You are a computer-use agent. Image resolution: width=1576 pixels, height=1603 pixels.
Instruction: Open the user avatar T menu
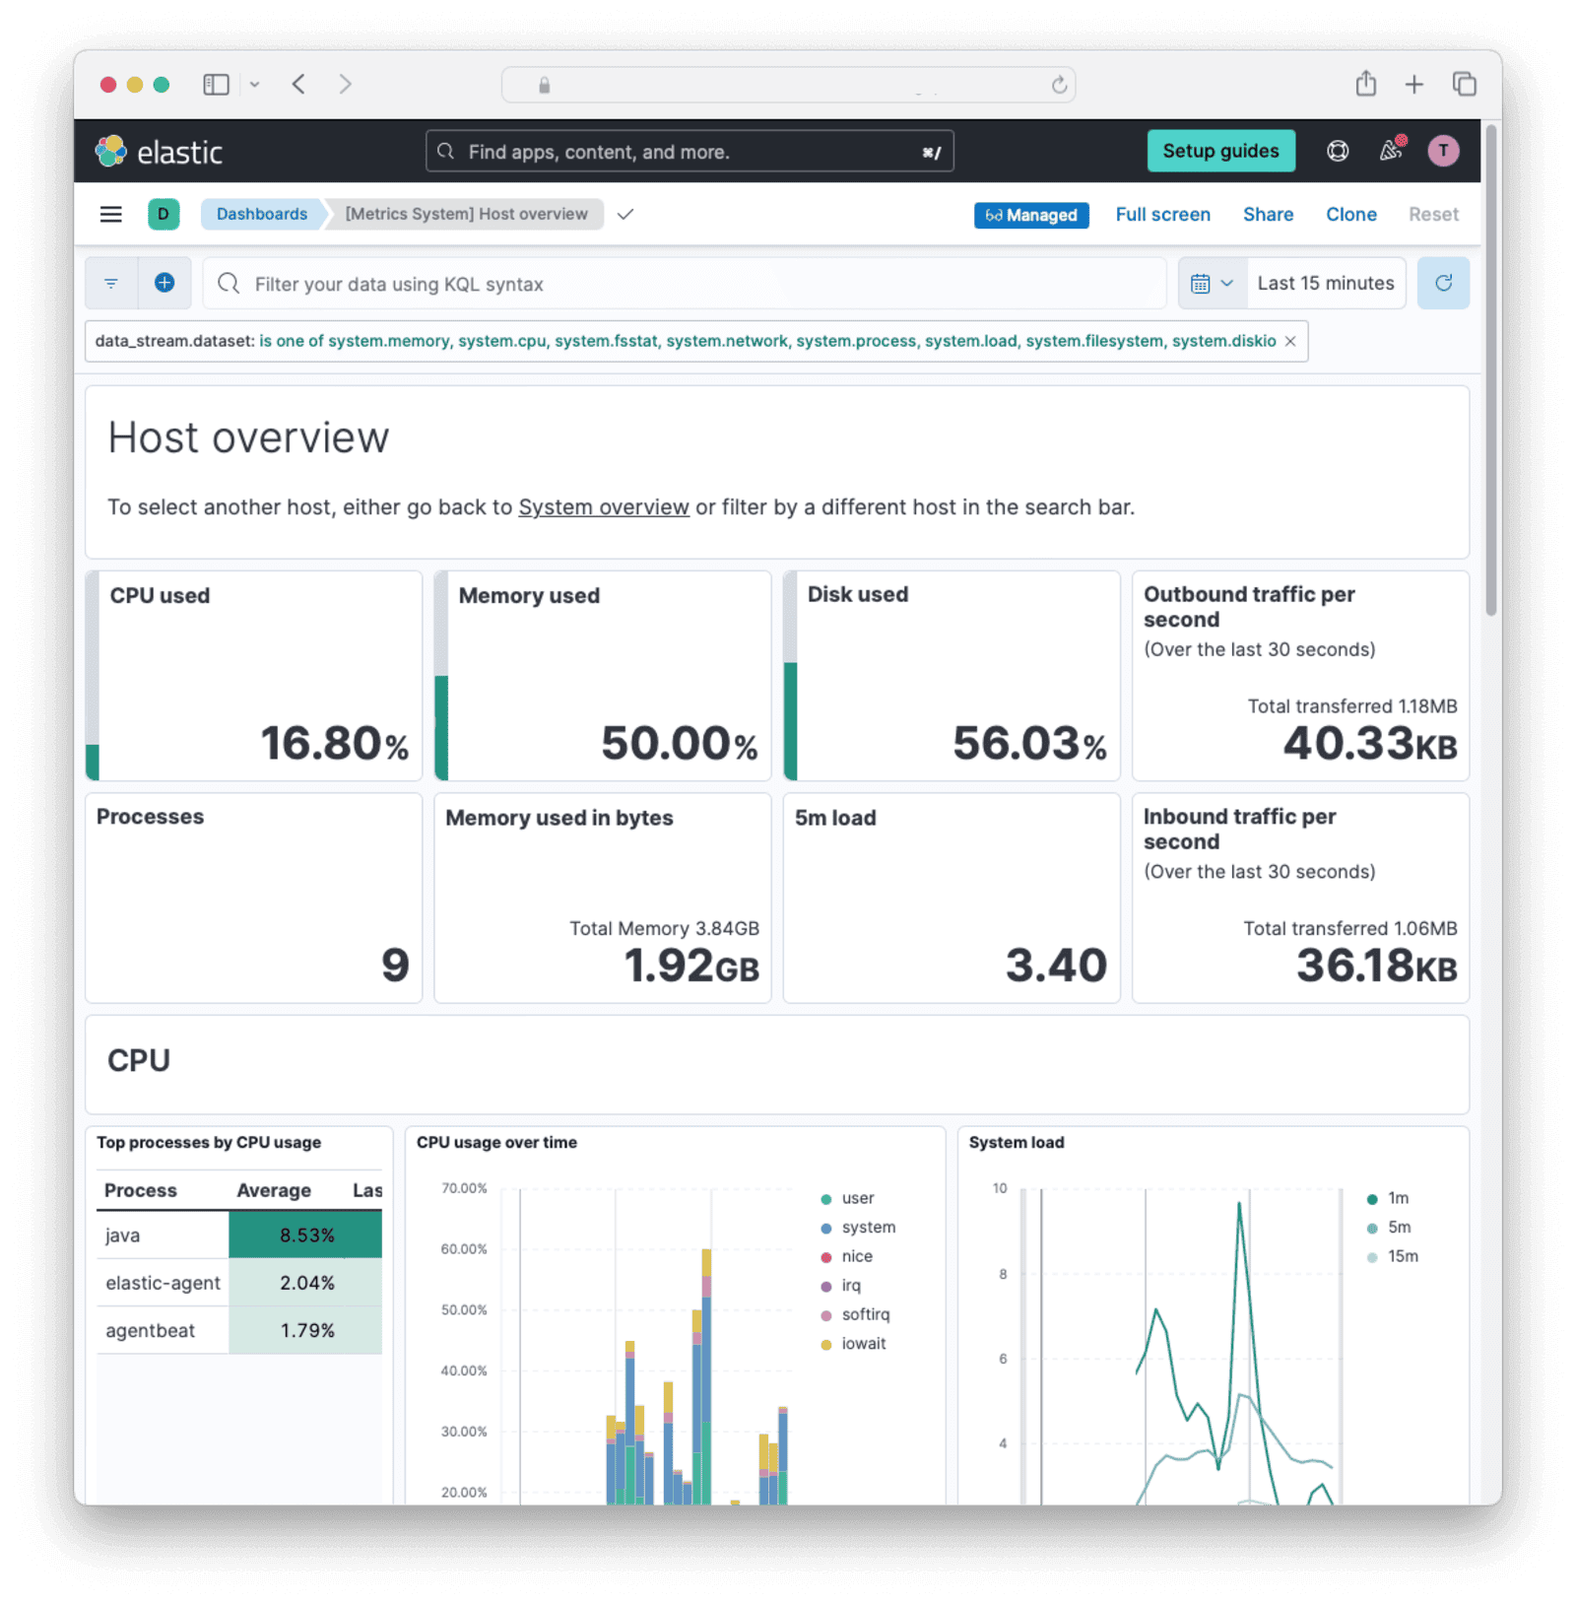(1443, 151)
